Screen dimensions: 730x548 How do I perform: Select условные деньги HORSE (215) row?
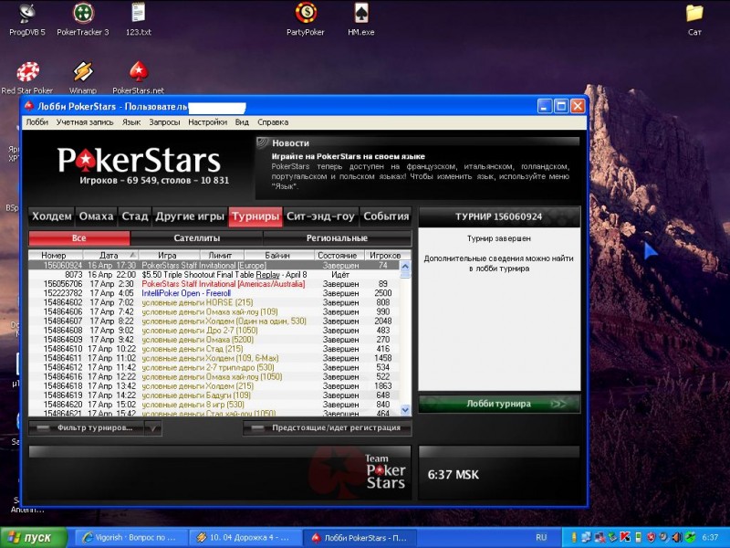tap(214, 302)
